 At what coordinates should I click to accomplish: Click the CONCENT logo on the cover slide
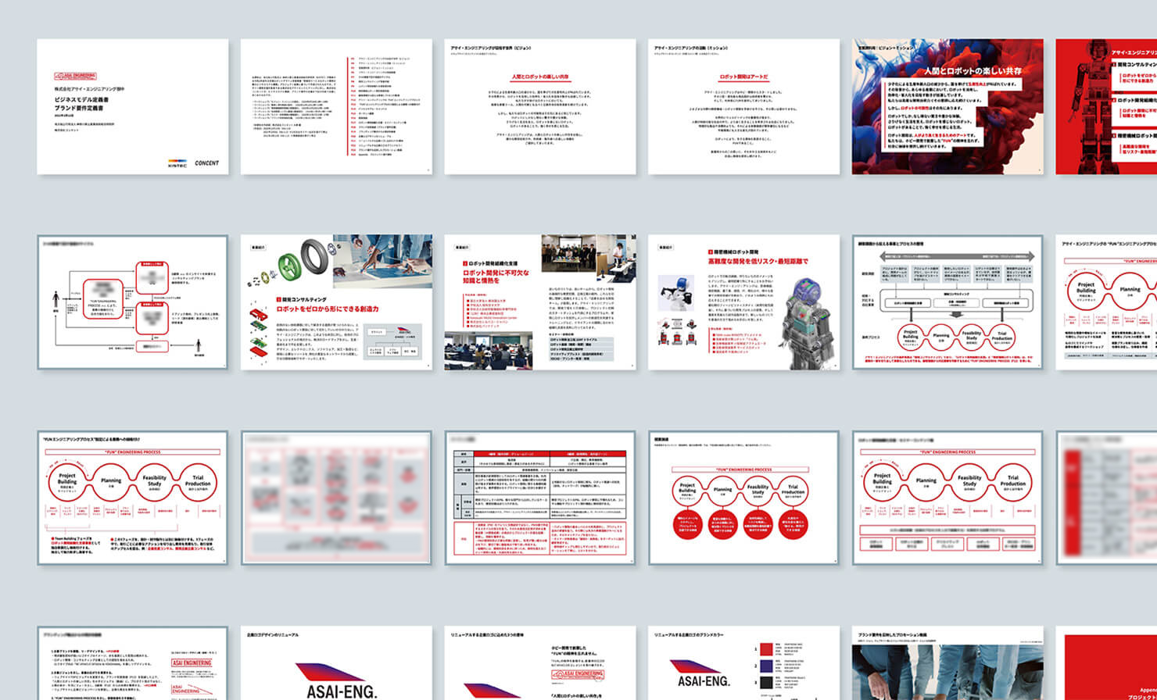206,164
